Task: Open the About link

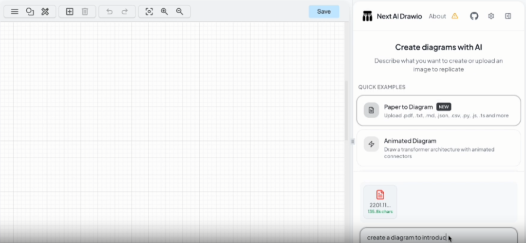Action: tap(437, 16)
